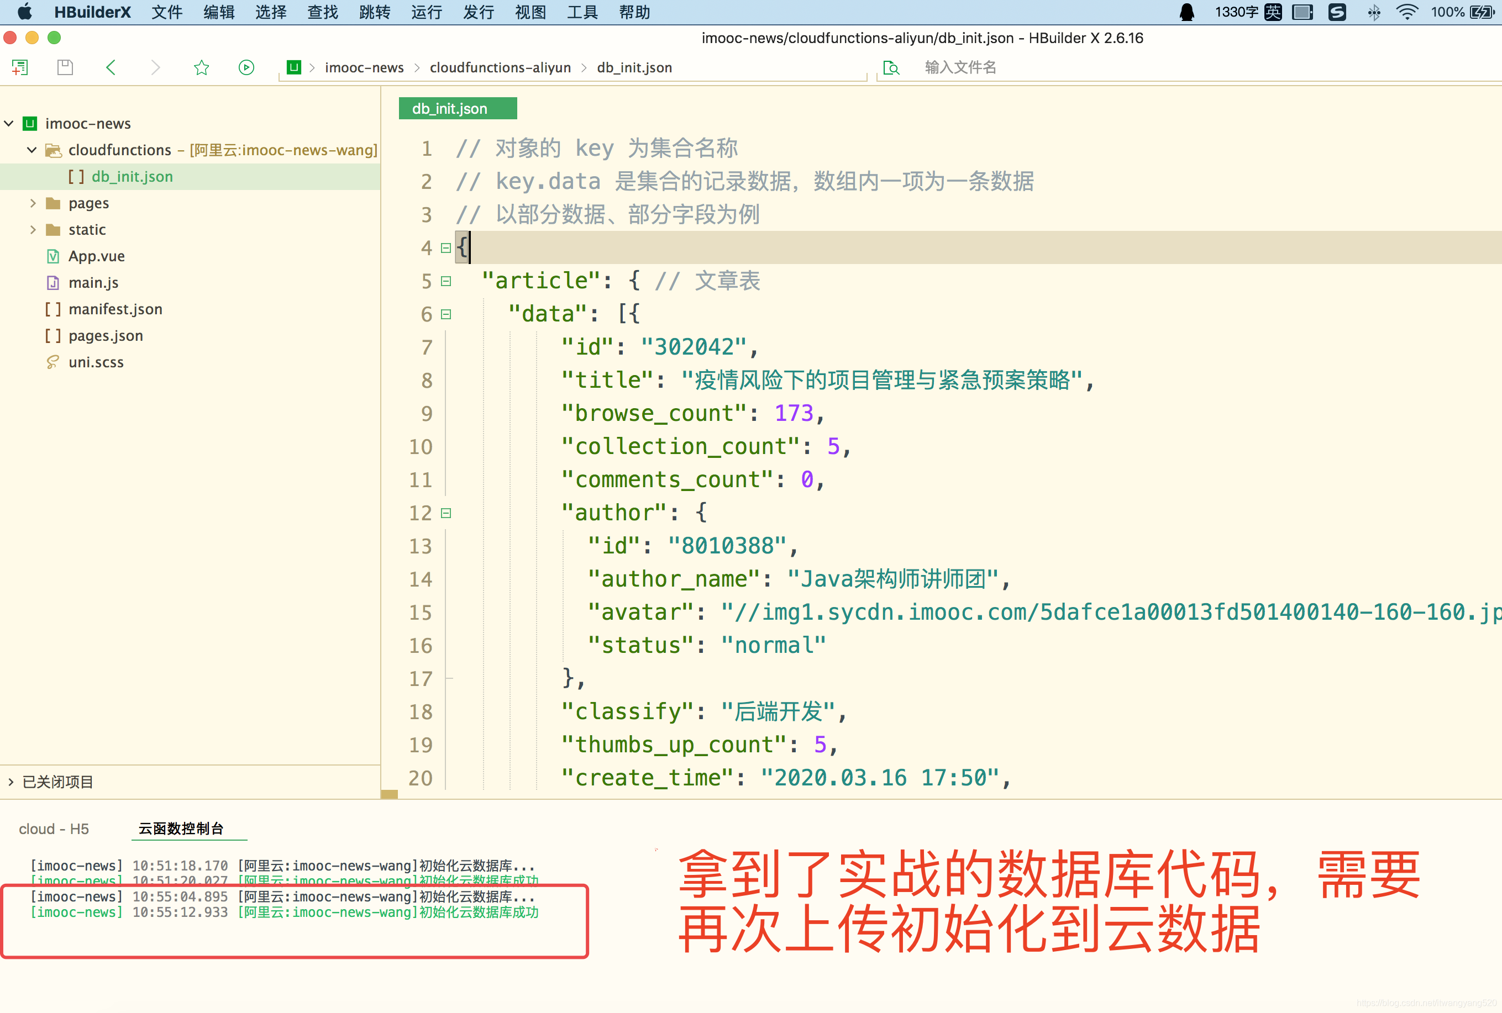
Task: Open the Apple menu
Action: click(24, 12)
